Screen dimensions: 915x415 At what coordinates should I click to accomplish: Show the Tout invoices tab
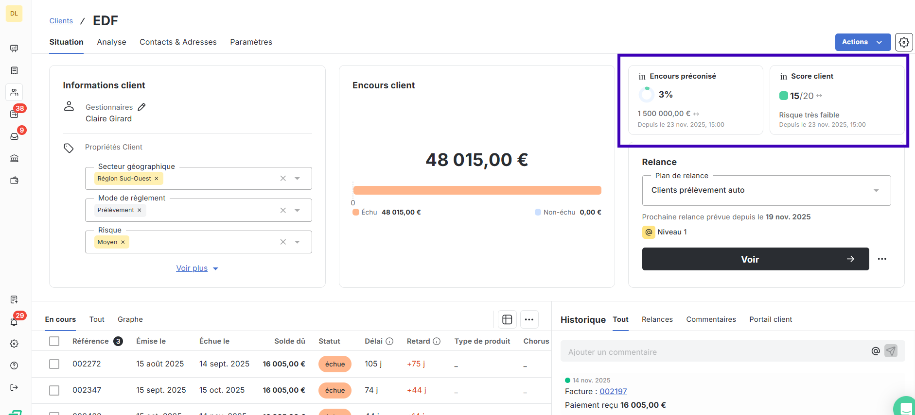point(97,319)
